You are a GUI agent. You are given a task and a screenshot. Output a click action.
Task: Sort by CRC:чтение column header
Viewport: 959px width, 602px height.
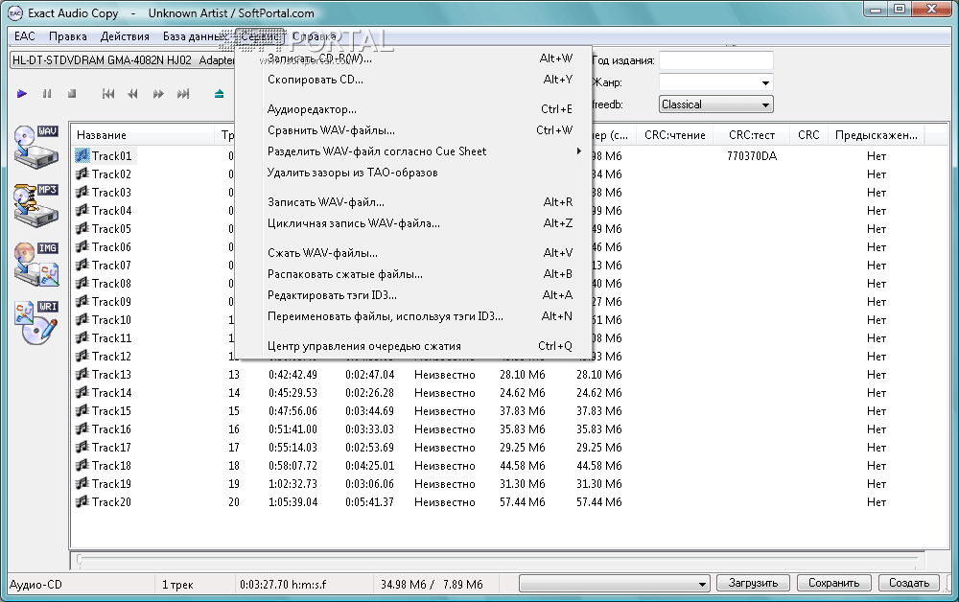[675, 135]
